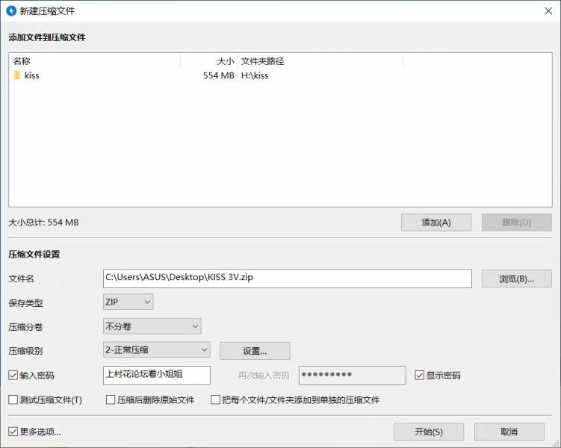561x448 pixels.
Task: Start compression with 开始(S)
Action: click(429, 432)
